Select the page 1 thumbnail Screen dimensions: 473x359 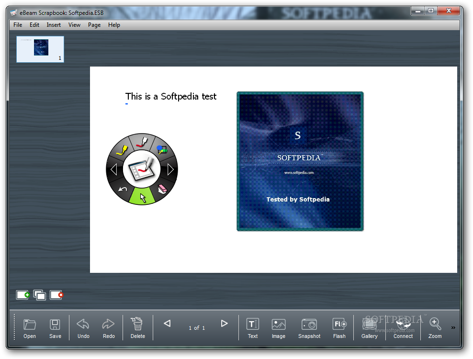pos(40,49)
